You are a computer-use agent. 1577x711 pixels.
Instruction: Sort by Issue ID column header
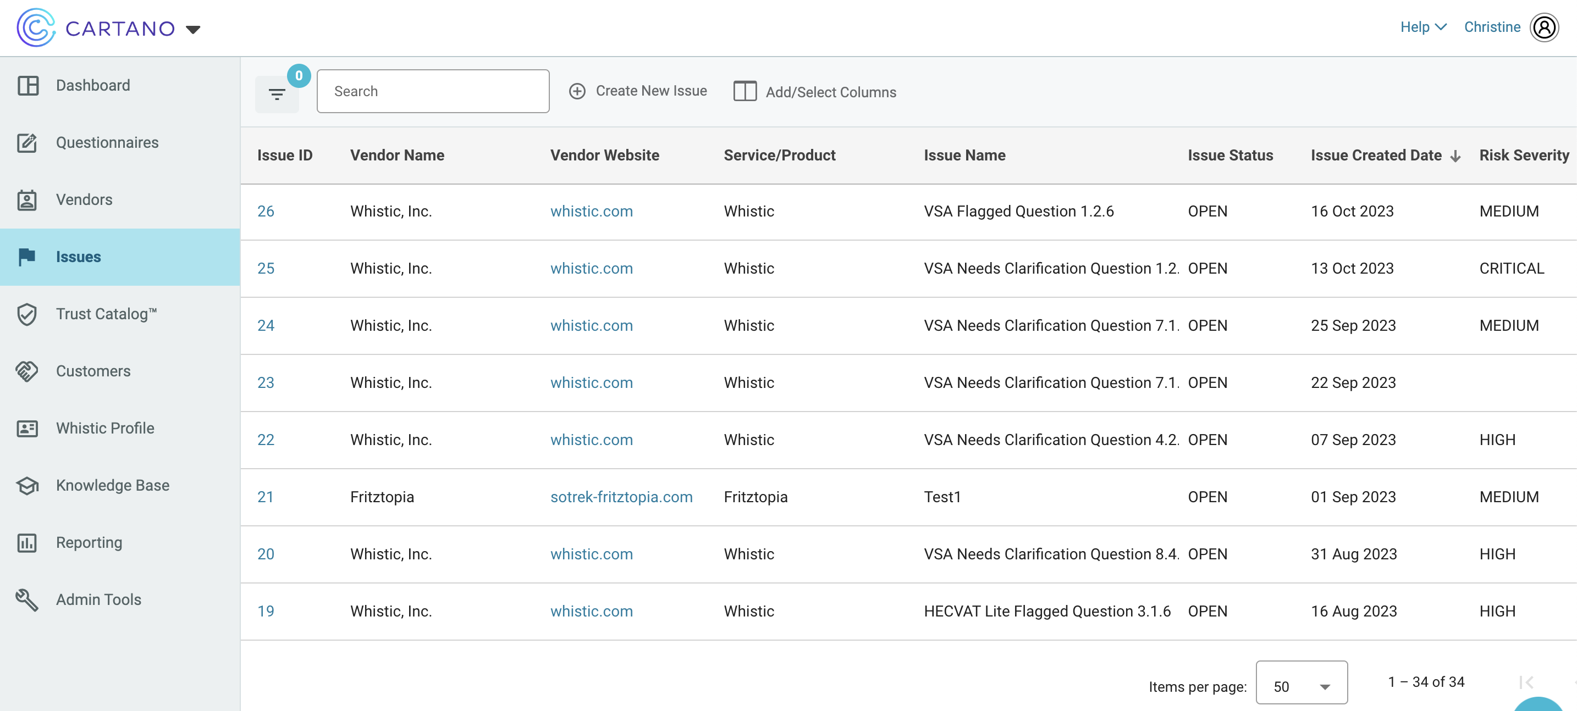285,155
